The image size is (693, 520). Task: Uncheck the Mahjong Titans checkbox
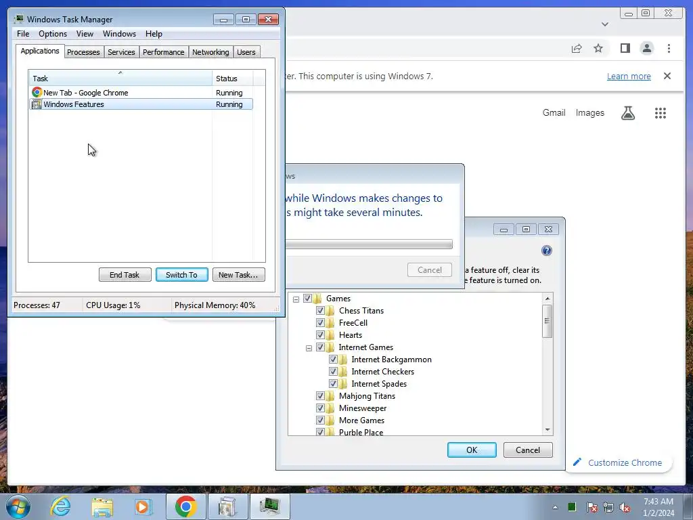click(x=320, y=395)
